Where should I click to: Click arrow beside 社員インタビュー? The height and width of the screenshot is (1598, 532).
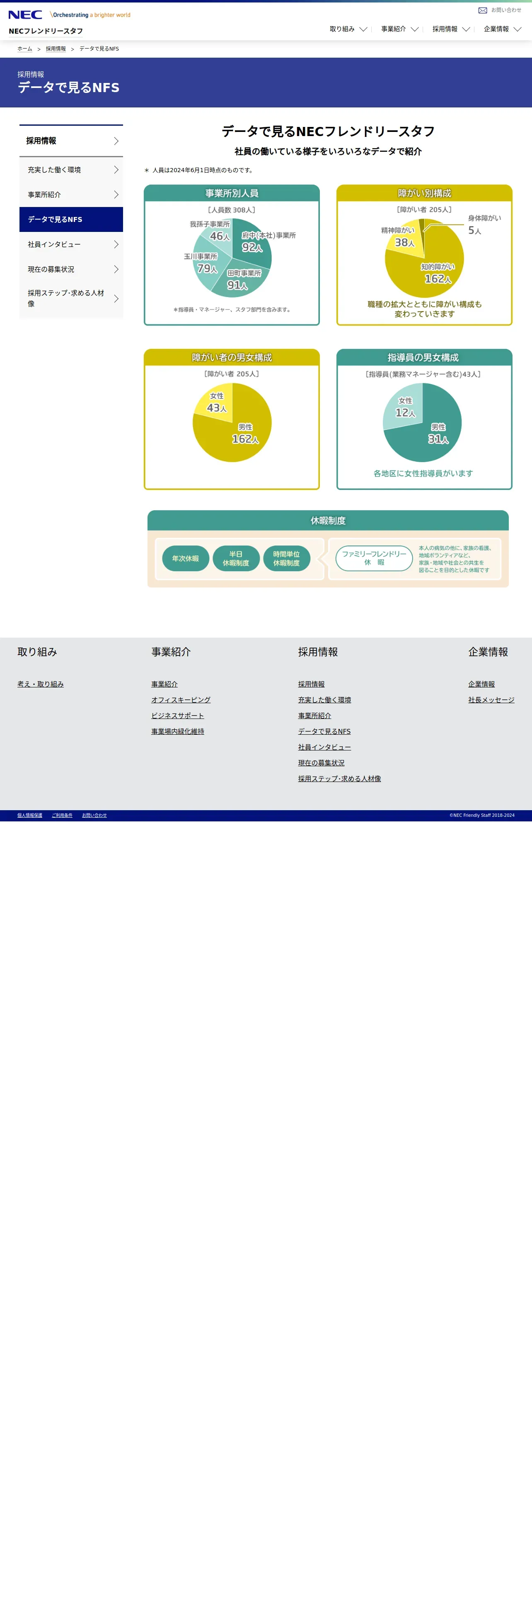coord(116,244)
